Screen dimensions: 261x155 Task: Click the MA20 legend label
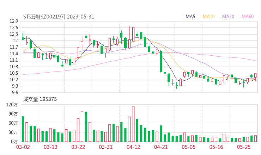pyautogui.click(x=228, y=17)
